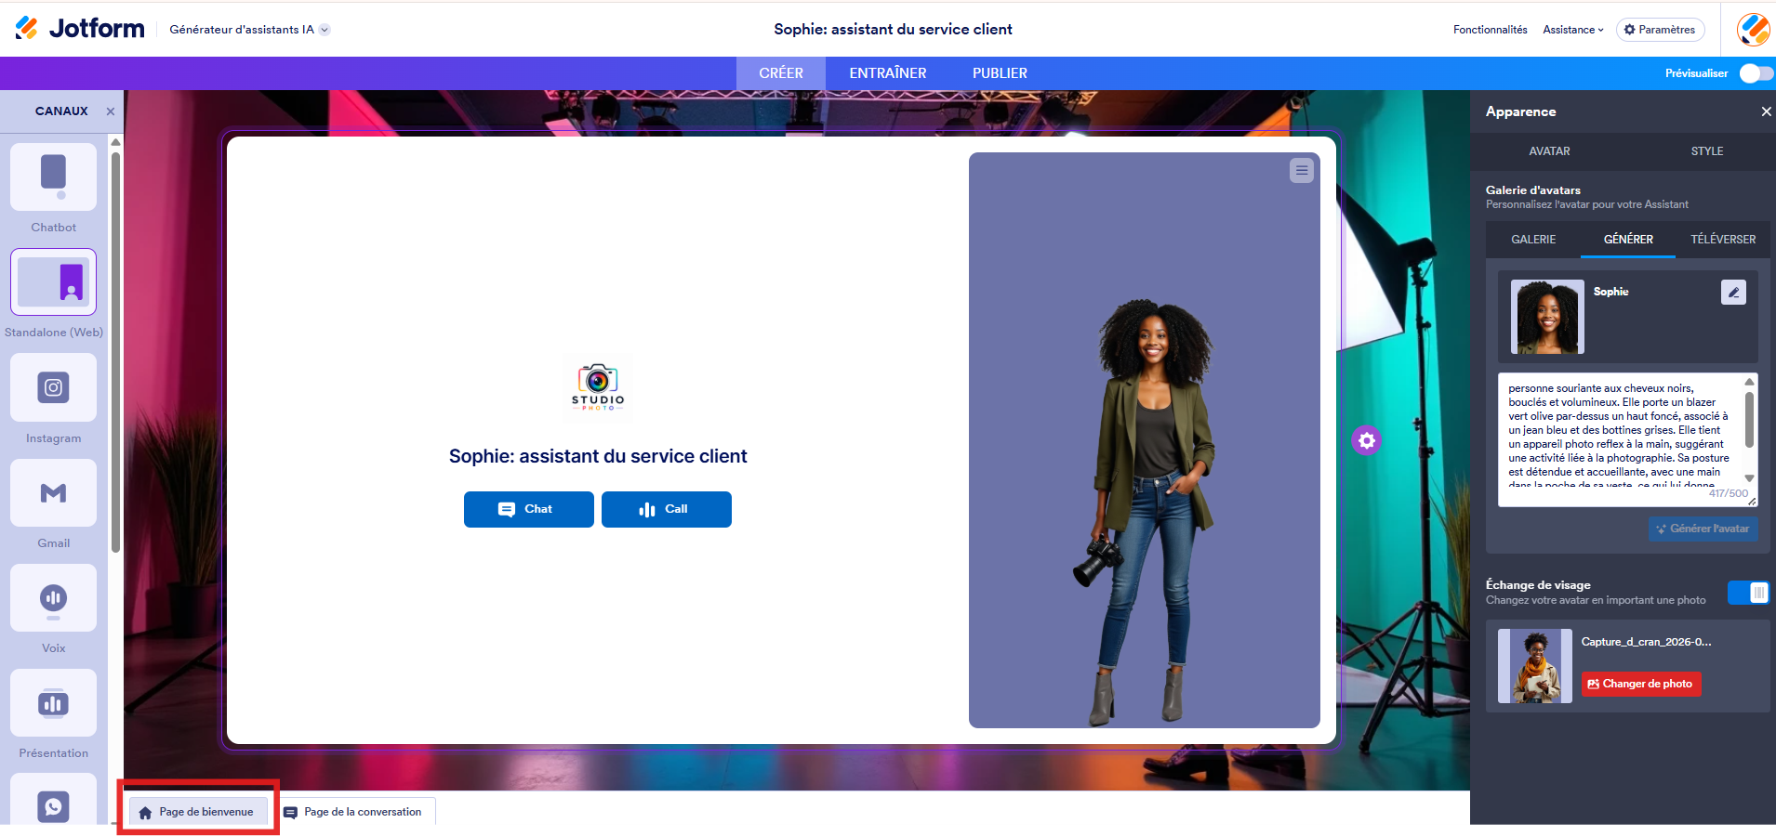Click the Galerie d'avatars heading
The width and height of the screenshot is (1776, 836).
point(1532,190)
